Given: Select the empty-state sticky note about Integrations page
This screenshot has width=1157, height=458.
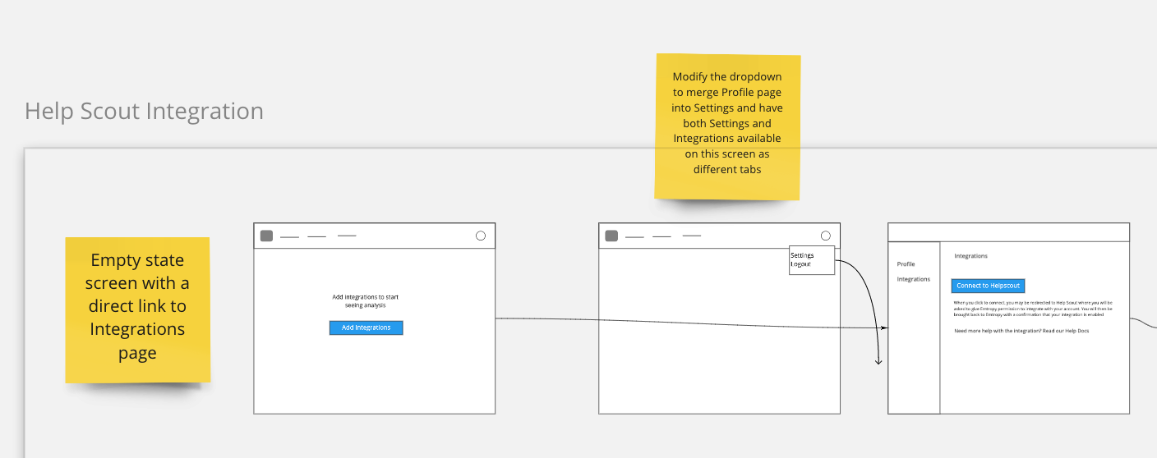Looking at the screenshot, I should point(137,309).
